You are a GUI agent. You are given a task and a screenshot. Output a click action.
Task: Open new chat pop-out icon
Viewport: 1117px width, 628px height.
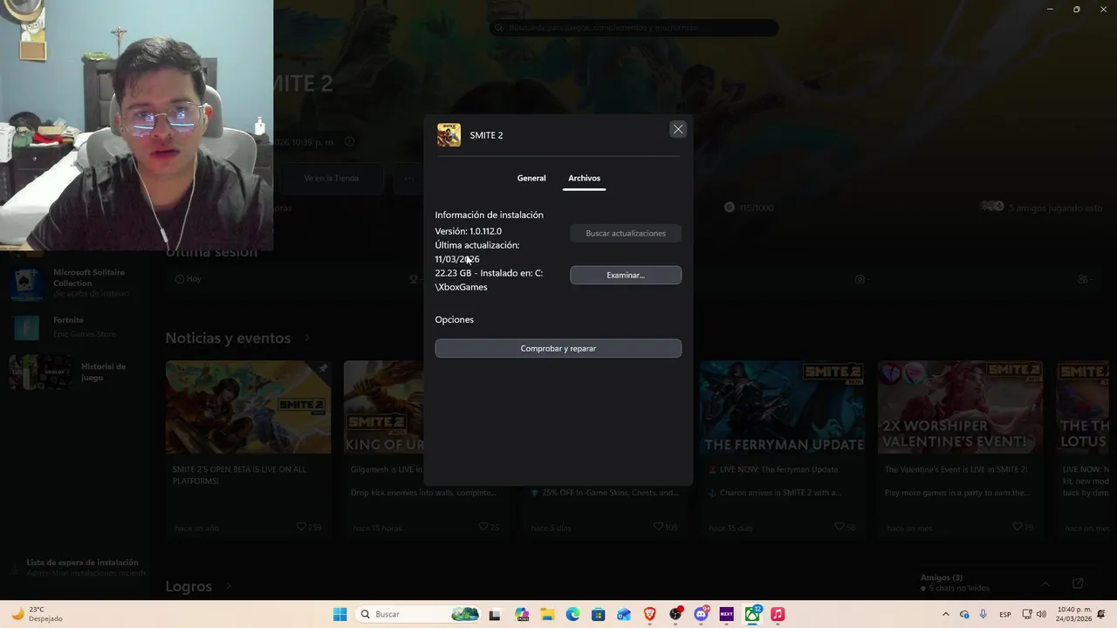click(1078, 584)
